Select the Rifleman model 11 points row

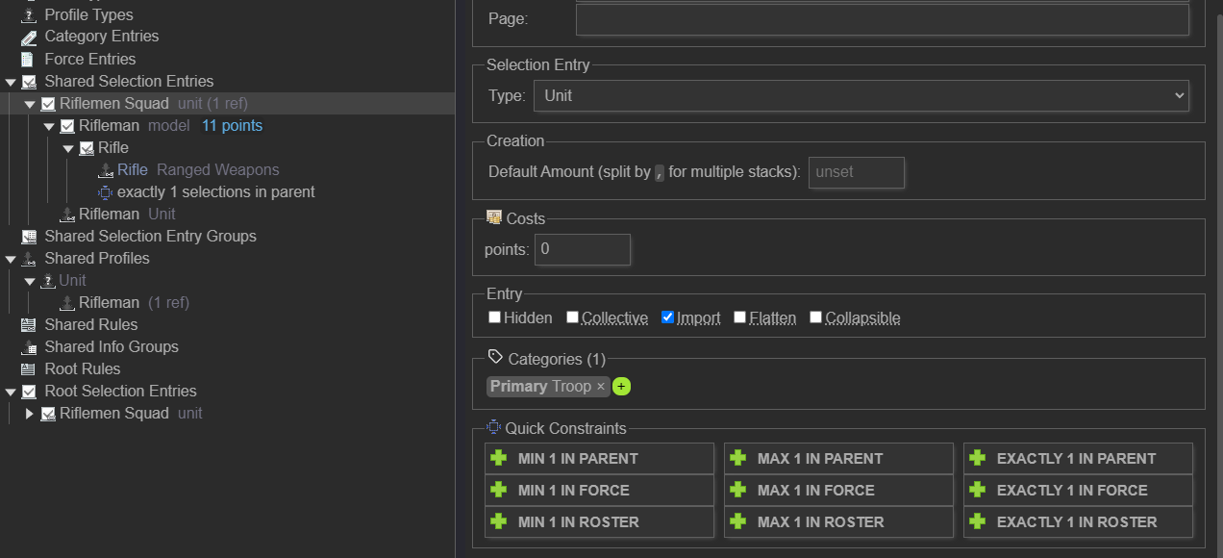point(227,126)
